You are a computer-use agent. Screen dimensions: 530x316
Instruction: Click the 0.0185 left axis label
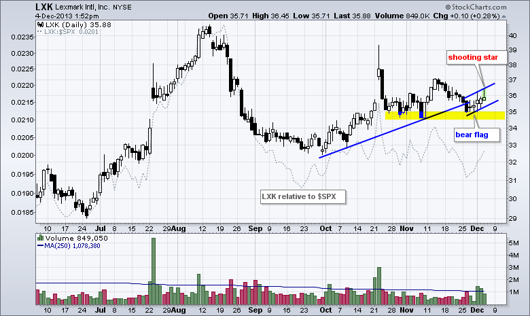click(22, 213)
